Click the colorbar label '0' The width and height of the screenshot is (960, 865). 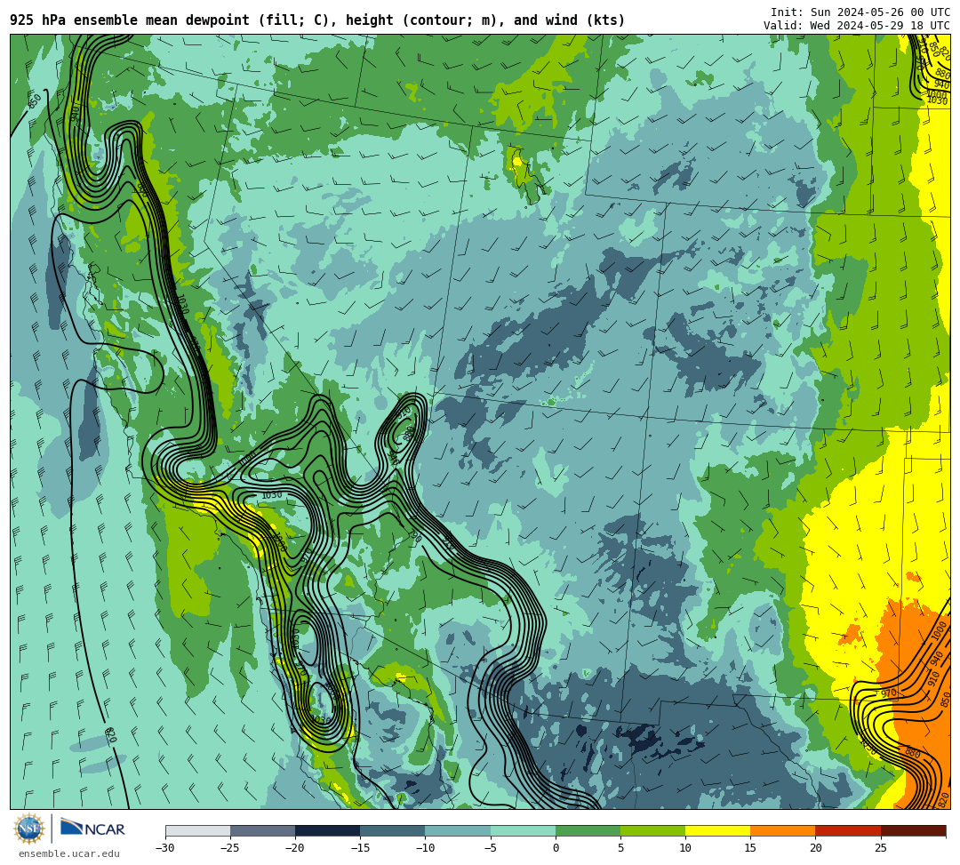coord(556,848)
